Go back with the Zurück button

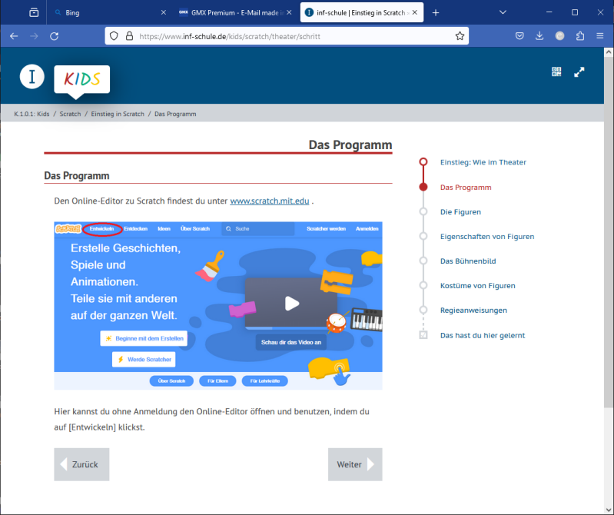click(81, 464)
